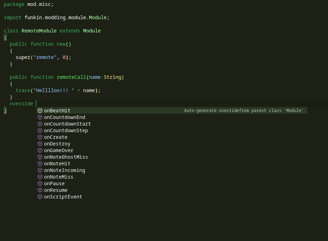Select the onNoteMiss autocomplete entry
Screen dimensions: 328x241
pos(58,177)
